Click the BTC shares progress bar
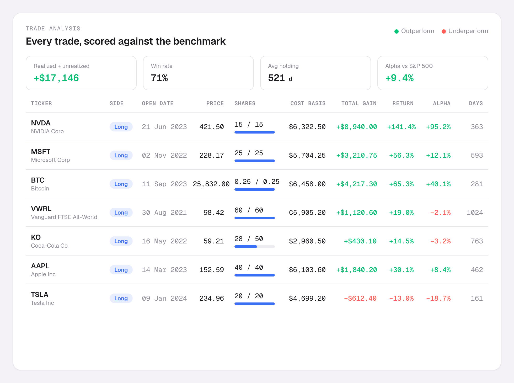This screenshot has width=514, height=383. tap(255, 189)
